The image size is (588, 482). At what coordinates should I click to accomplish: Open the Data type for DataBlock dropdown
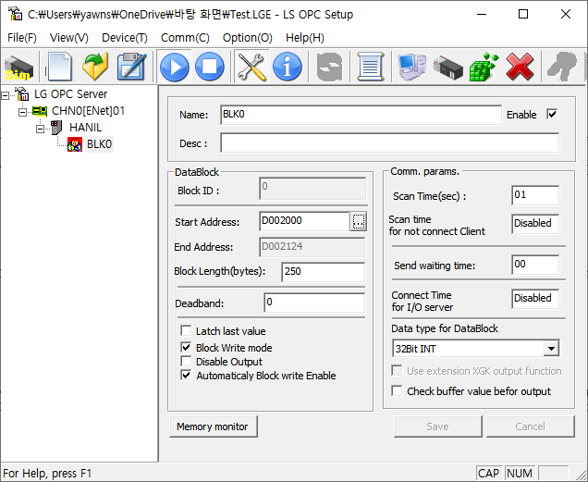coord(551,349)
